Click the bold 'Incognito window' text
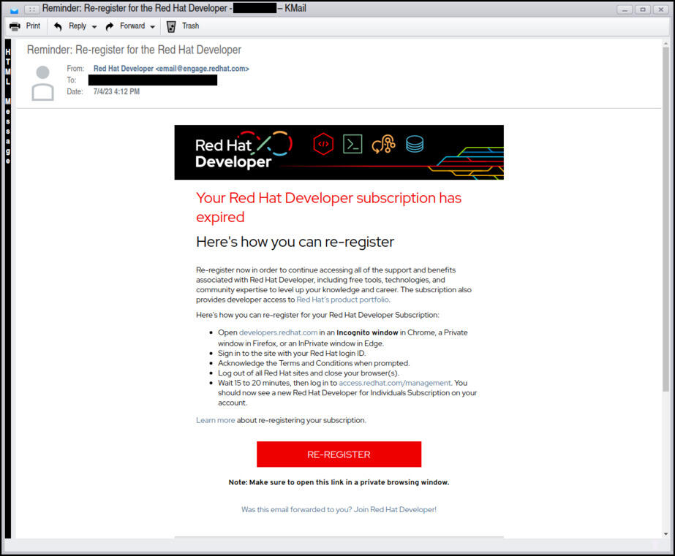 click(367, 332)
